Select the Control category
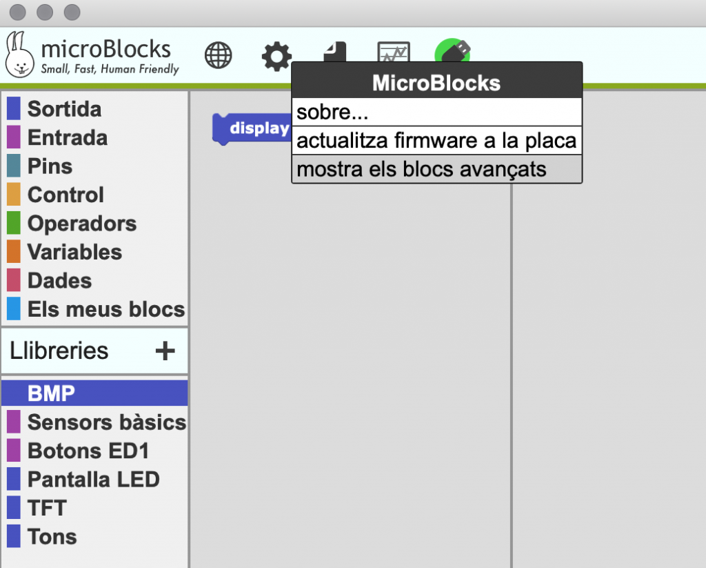Viewport: 706px width, 568px height. [65, 195]
